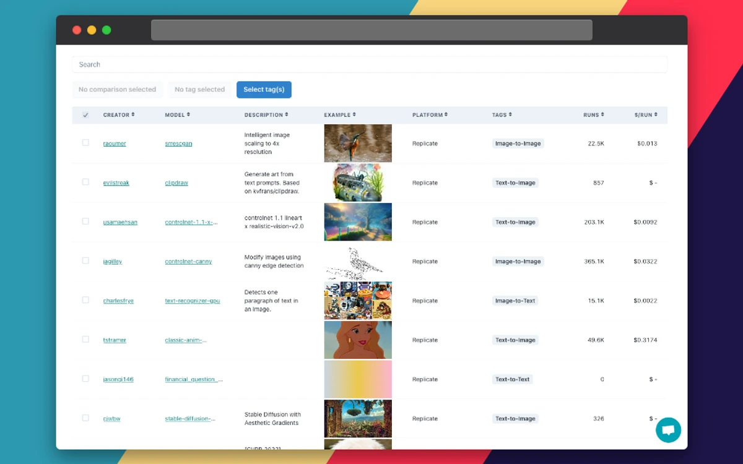Click the floating island example thumbnail

358,418
